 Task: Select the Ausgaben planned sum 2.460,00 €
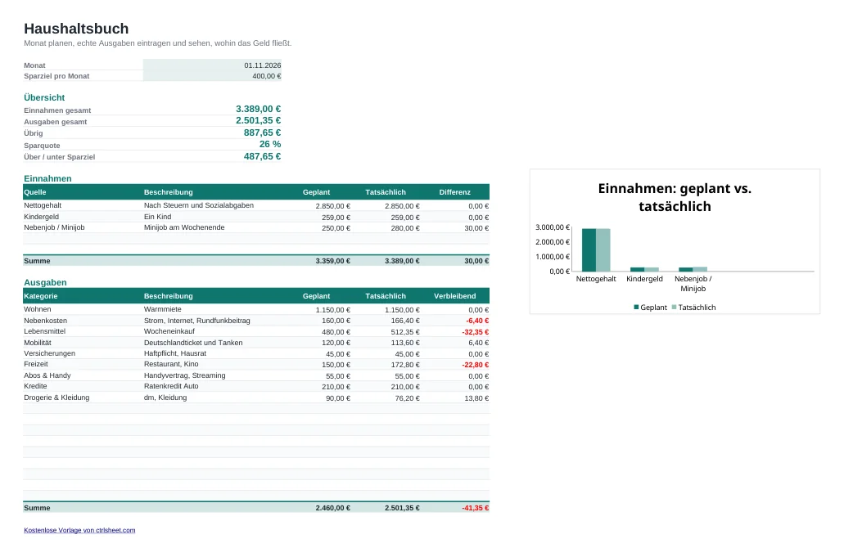(317, 508)
